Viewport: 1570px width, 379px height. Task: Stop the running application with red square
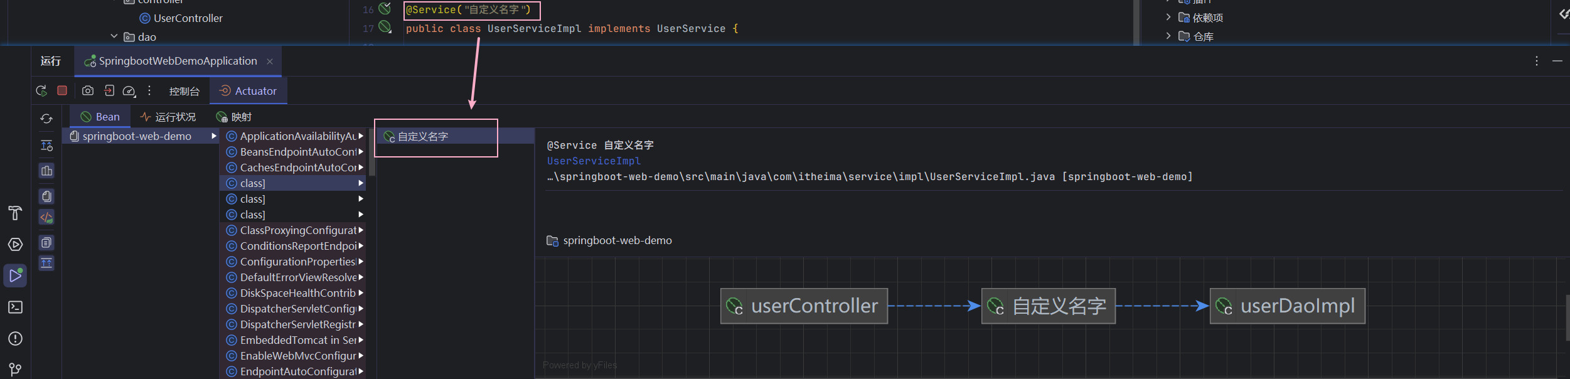pyautogui.click(x=62, y=91)
